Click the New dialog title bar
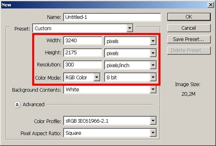 pyautogui.click(x=104, y=5)
